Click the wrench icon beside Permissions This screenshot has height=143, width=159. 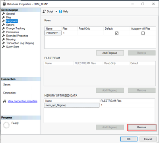pos(4,32)
